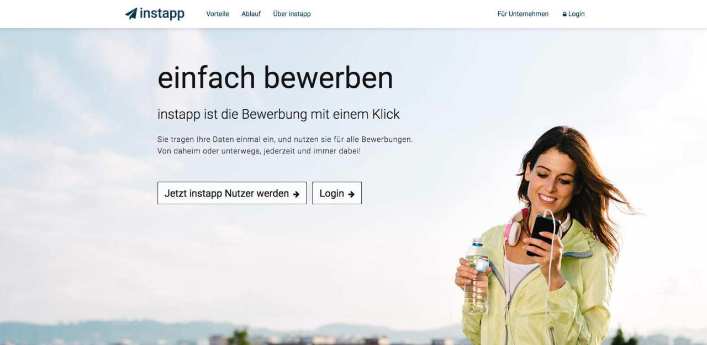The width and height of the screenshot is (707, 345).
Task: Click the sentence starting Sie tragen Ihre Daten
Action: (x=285, y=139)
